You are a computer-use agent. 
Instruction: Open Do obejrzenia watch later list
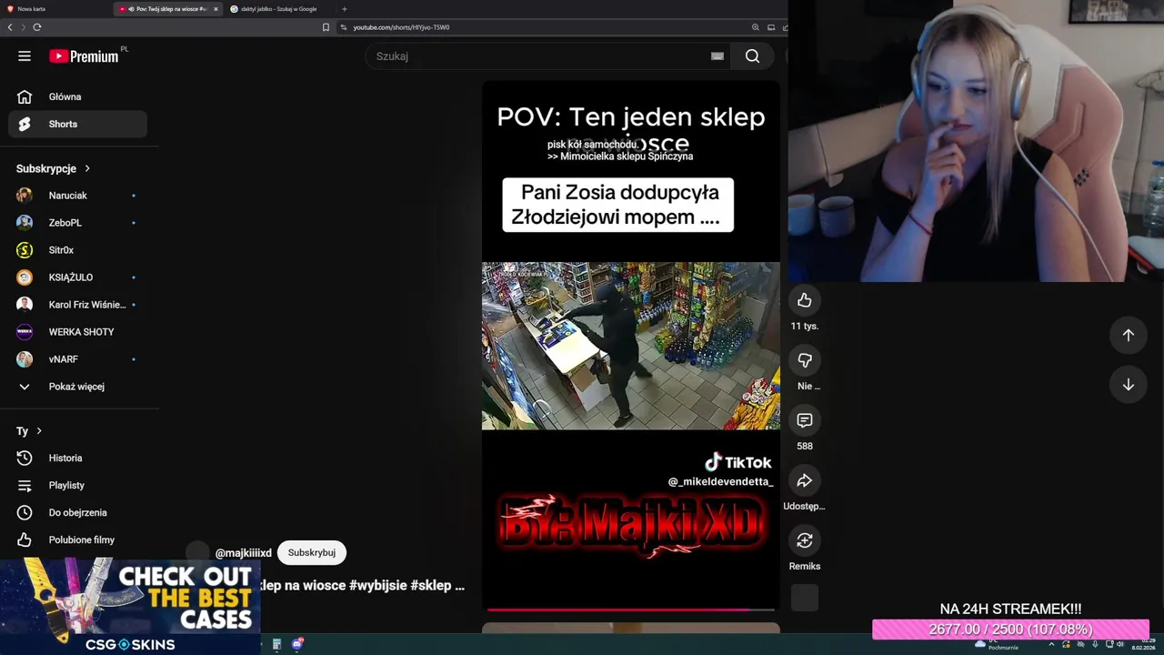[77, 512]
